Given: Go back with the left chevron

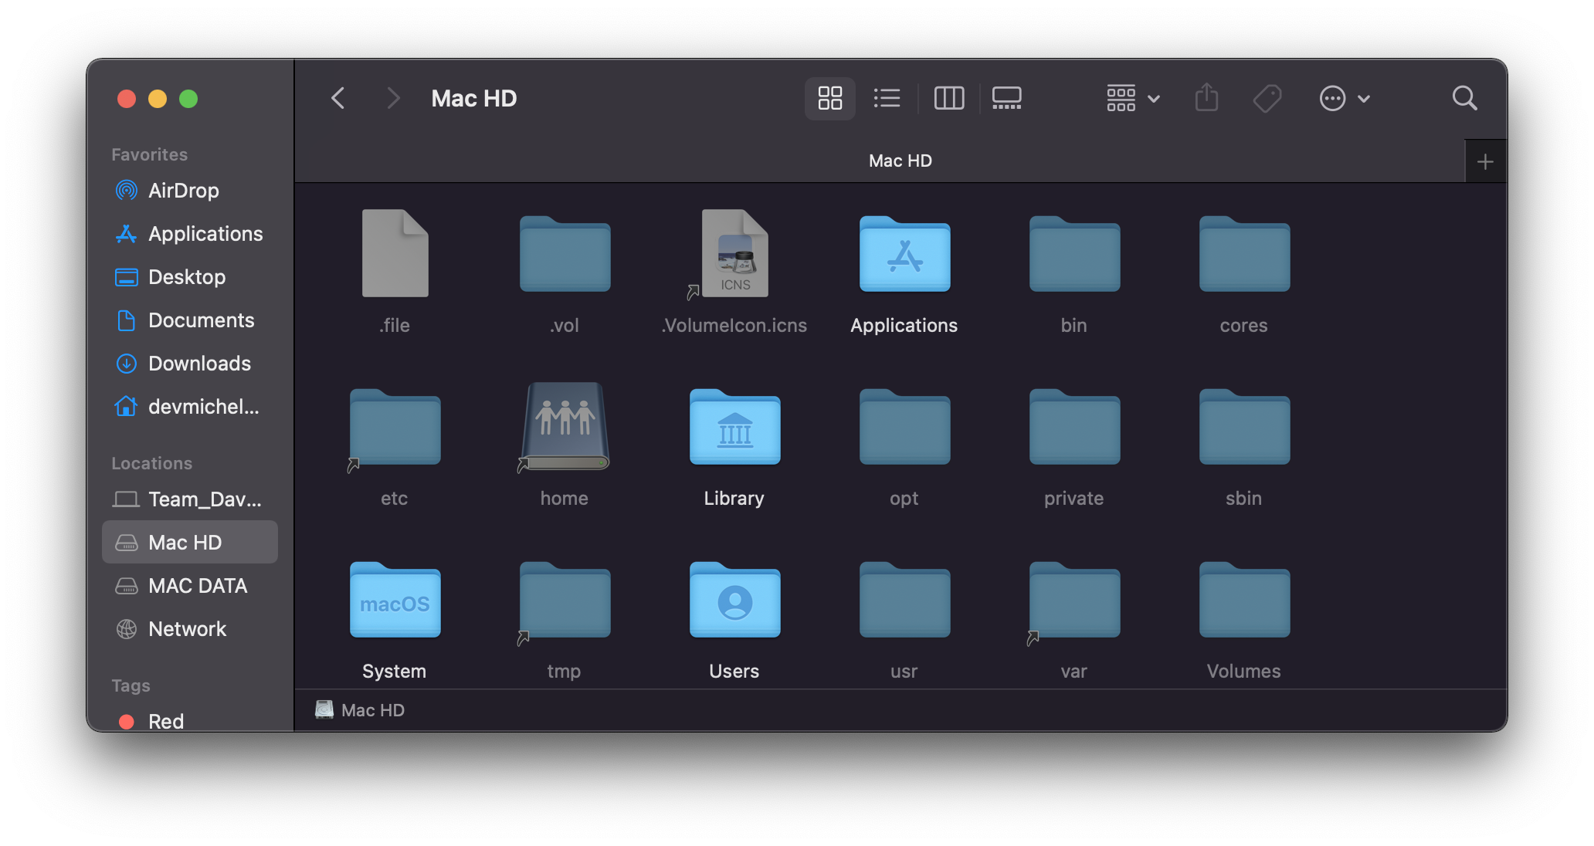Looking at the screenshot, I should pos(337,98).
